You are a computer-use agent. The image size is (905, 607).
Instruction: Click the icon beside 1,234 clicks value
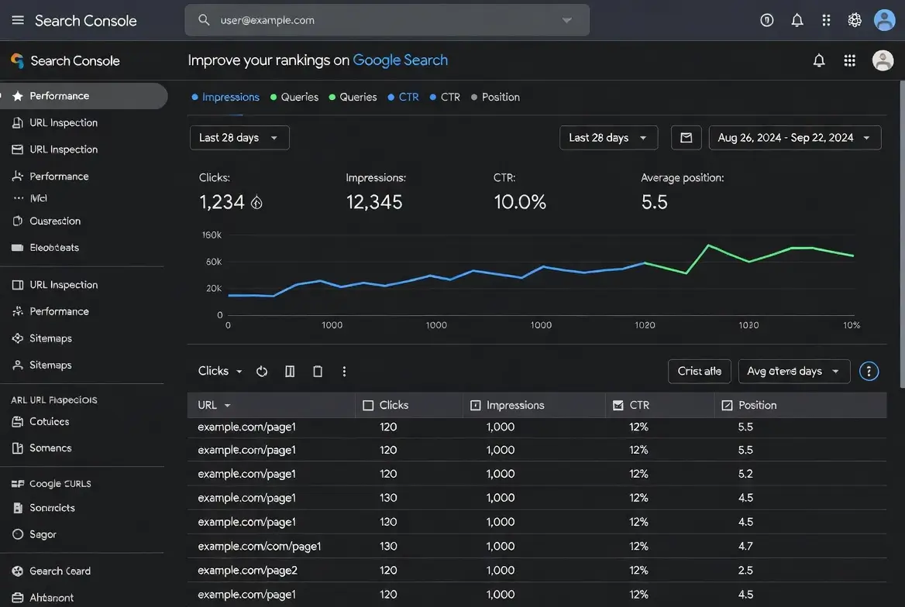[x=256, y=203]
